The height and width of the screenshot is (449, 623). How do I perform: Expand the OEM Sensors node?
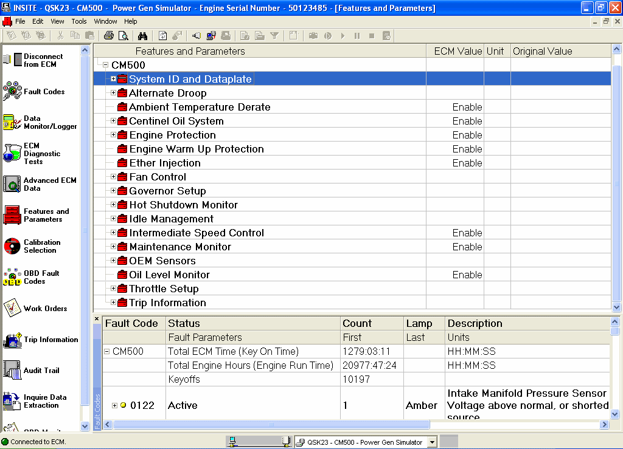click(113, 261)
